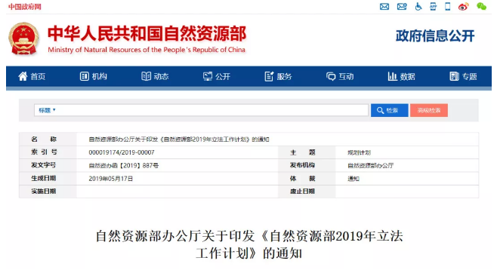
Task: Select the 名称 row document title text
Action: [x=179, y=140]
